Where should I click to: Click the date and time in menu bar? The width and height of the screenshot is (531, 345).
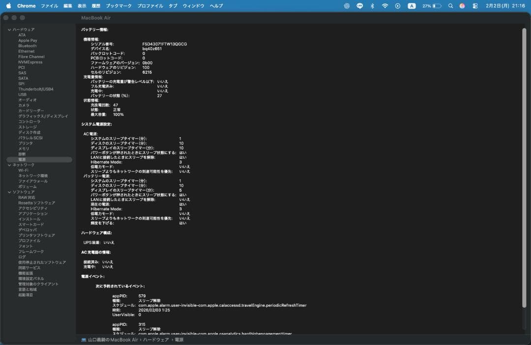pos(505,6)
